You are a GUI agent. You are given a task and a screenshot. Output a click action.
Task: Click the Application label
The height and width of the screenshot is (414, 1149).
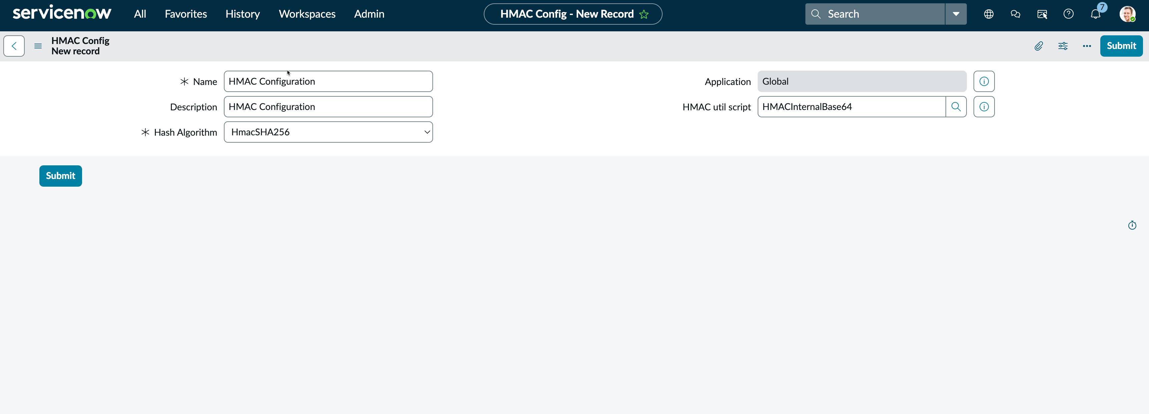coord(728,82)
